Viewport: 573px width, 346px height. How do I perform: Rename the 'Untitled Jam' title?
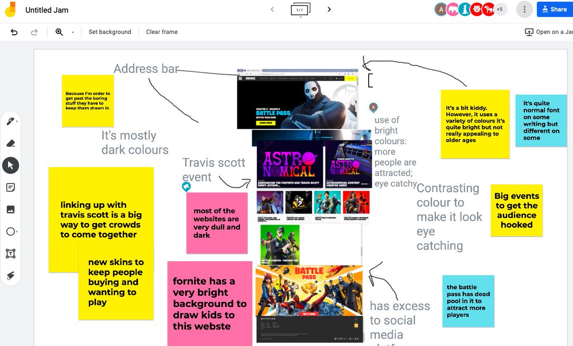pos(47,10)
